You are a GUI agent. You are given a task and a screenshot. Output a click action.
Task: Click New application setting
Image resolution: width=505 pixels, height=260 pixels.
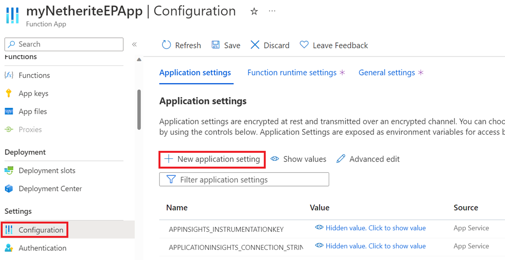212,159
